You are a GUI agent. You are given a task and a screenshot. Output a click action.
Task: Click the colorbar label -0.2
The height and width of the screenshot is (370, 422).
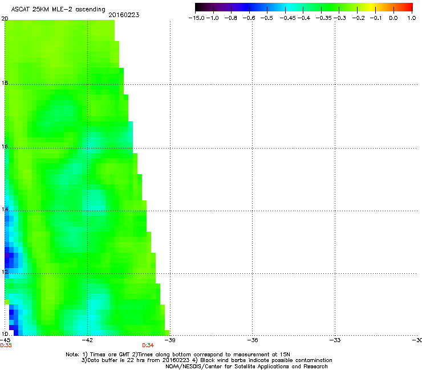pyautogui.click(x=359, y=18)
